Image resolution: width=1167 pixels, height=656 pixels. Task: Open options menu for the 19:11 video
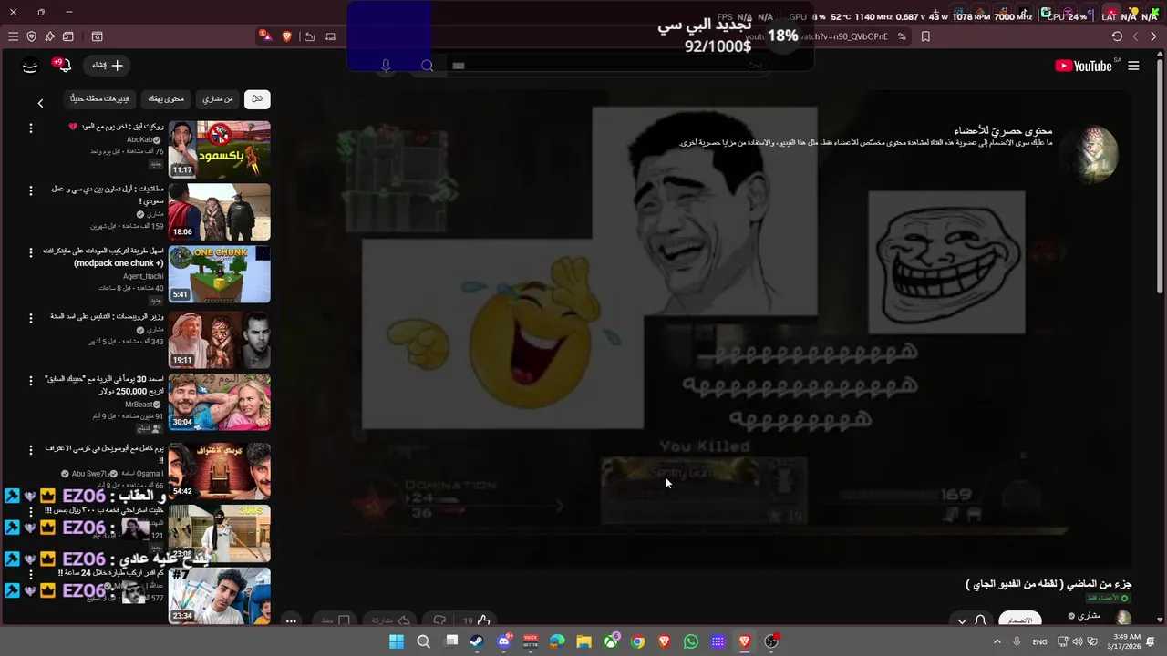[x=30, y=318]
